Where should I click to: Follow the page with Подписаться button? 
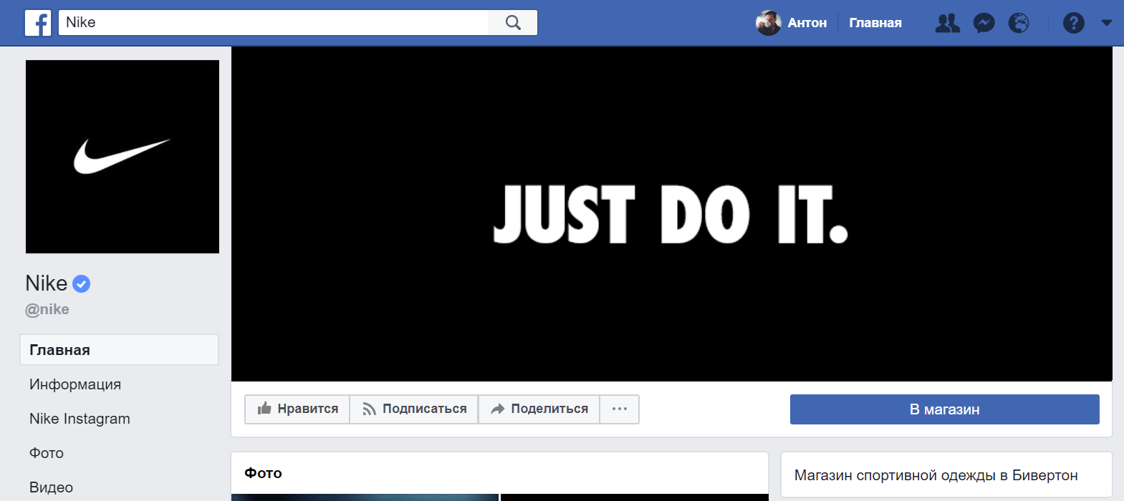[x=414, y=409]
